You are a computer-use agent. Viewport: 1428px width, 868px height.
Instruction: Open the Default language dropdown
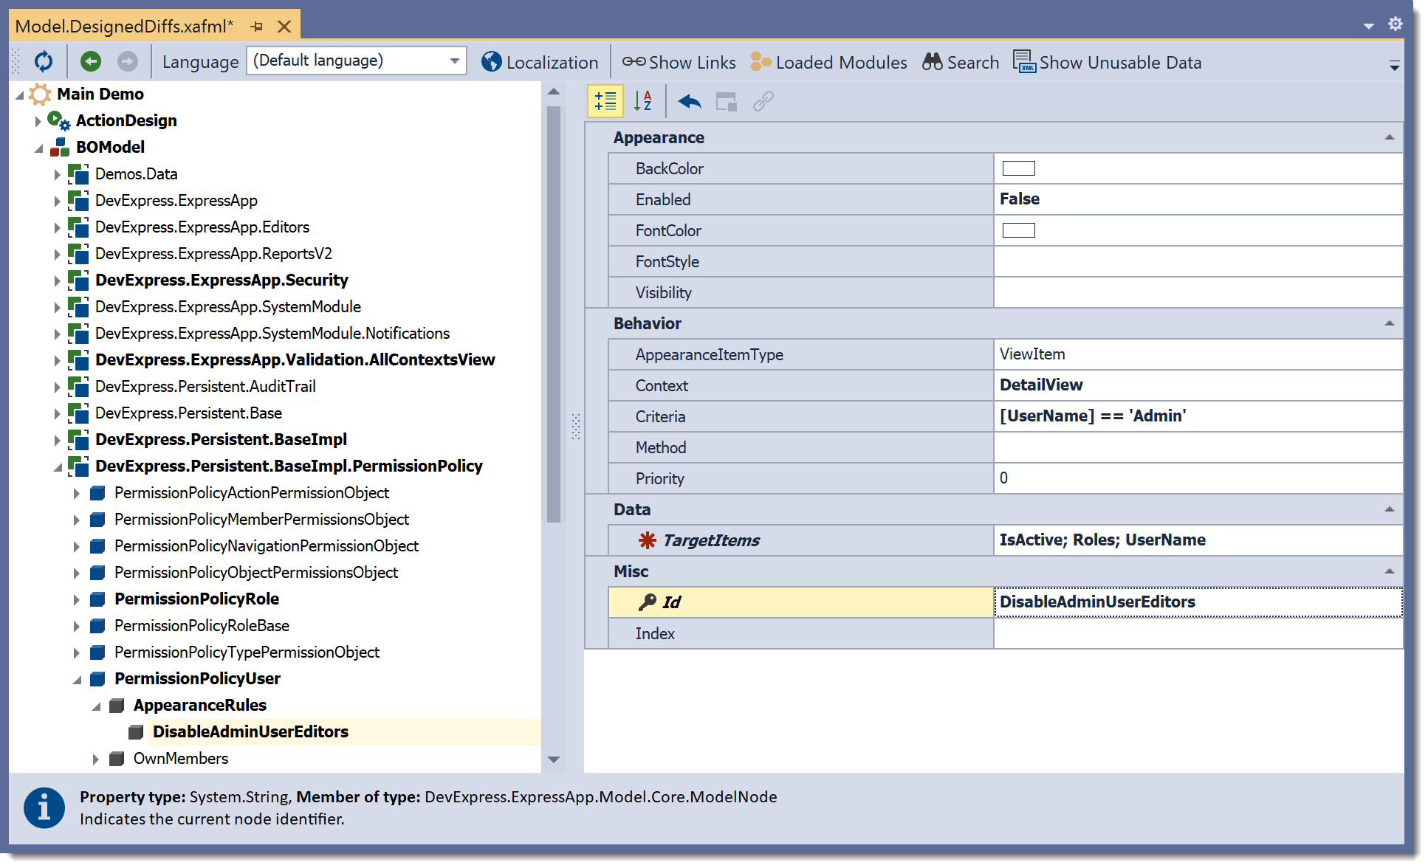tap(455, 61)
